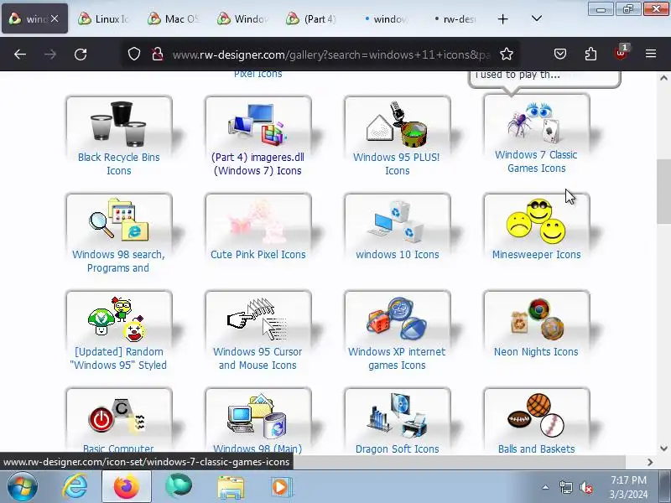Open Windows 98 search icon set thumbnail
The height and width of the screenshot is (503, 671).
[119, 220]
